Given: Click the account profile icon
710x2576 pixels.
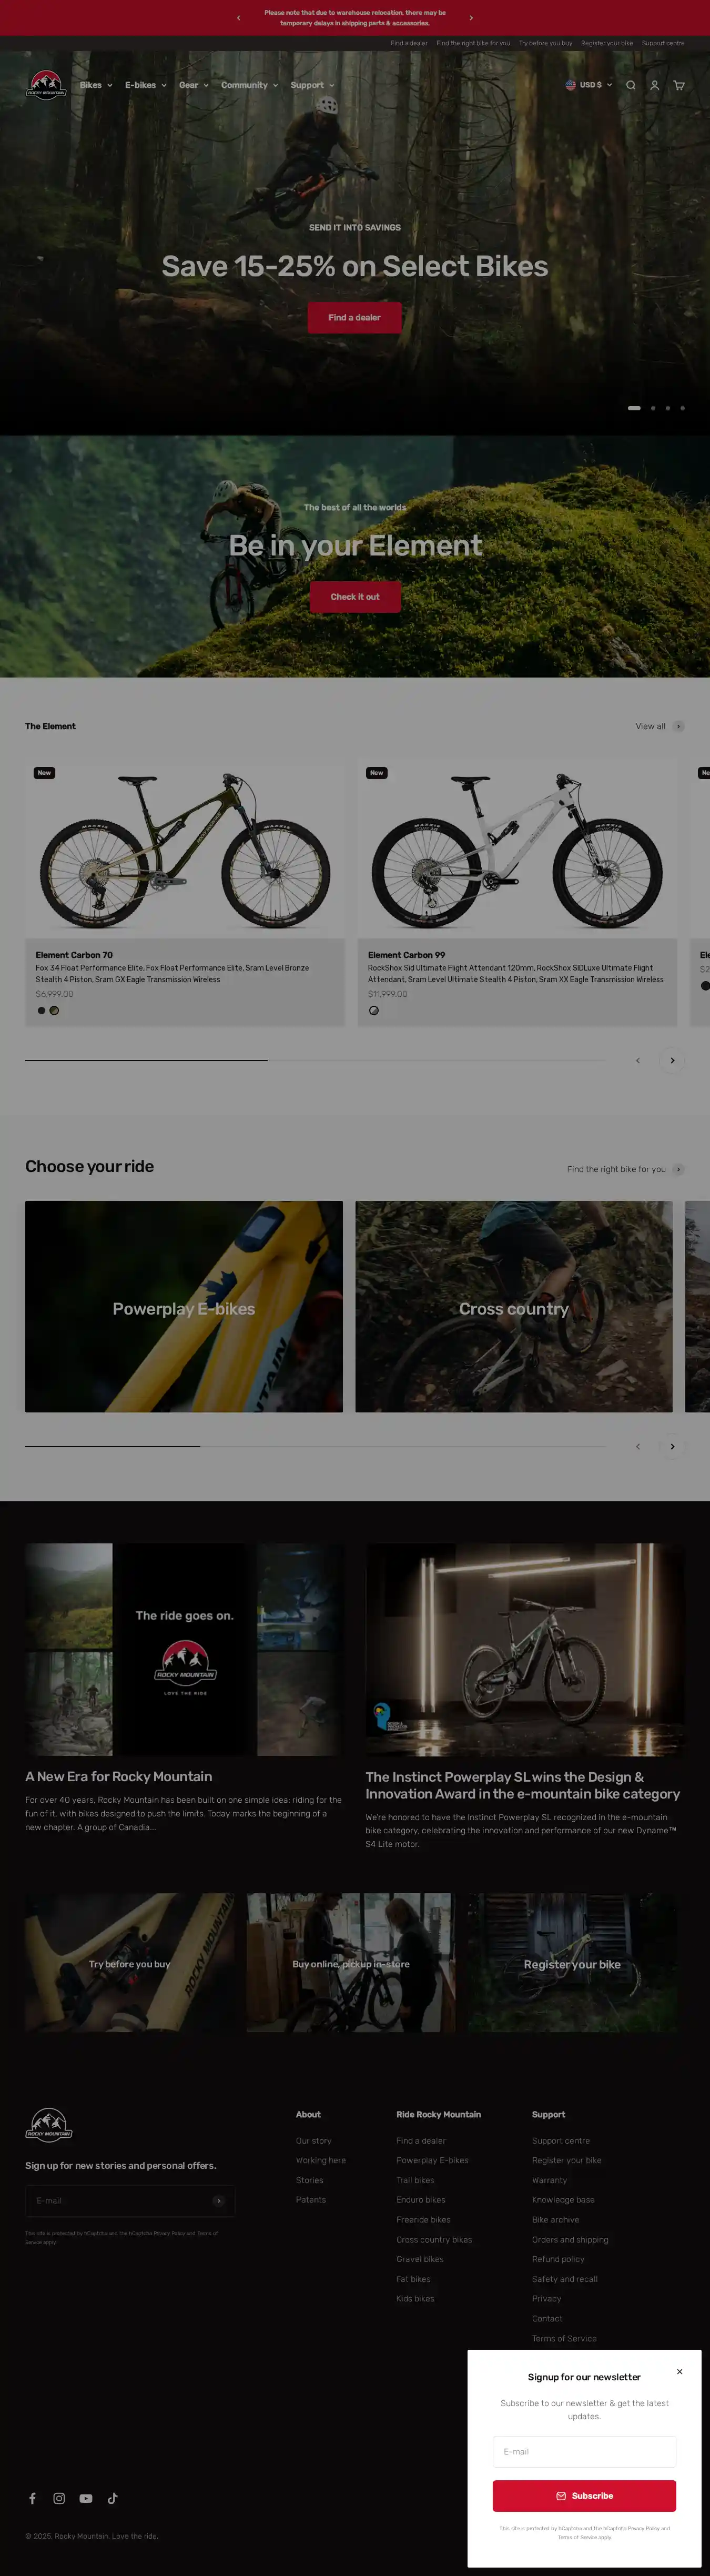Looking at the screenshot, I should click(x=655, y=85).
